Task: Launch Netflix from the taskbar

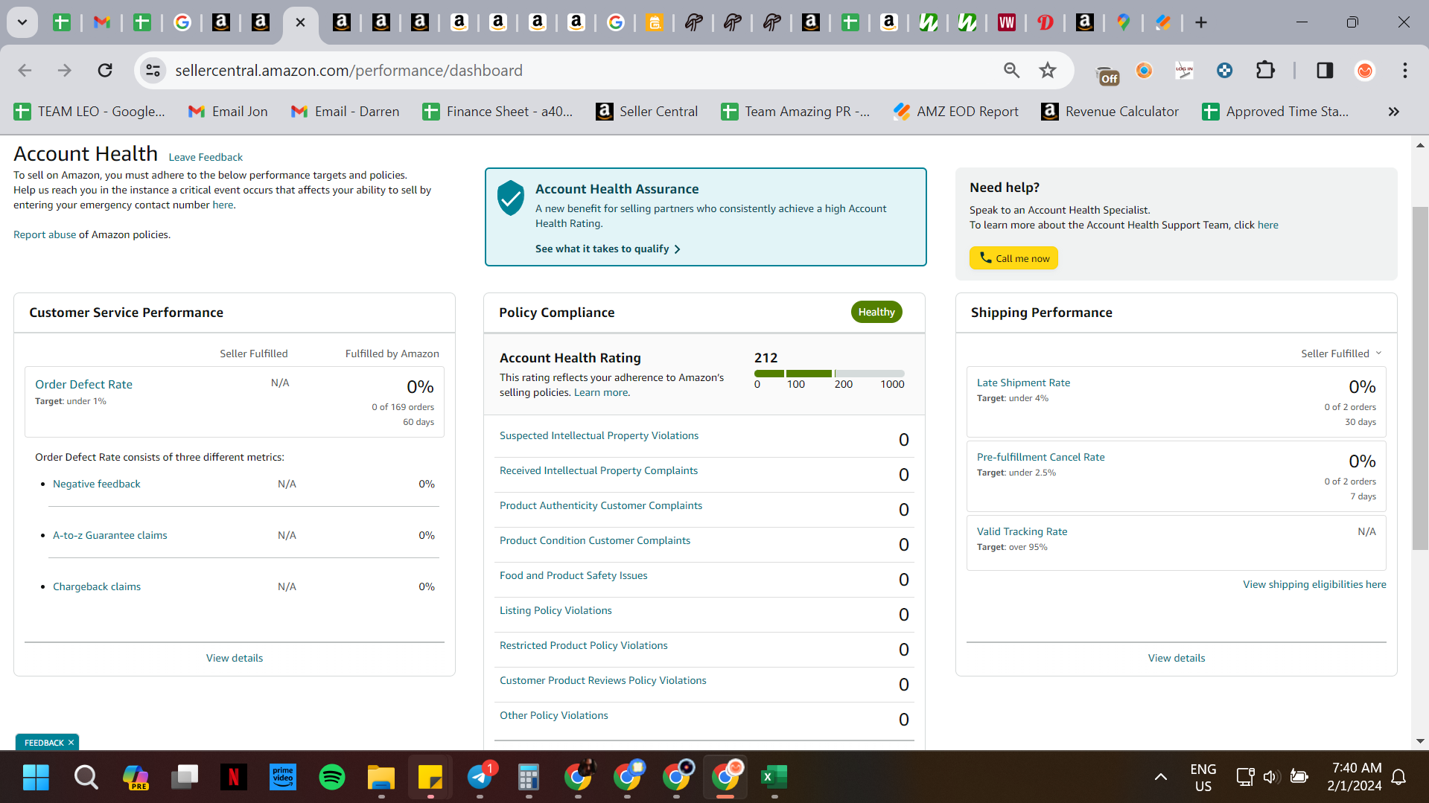Action: point(234,778)
